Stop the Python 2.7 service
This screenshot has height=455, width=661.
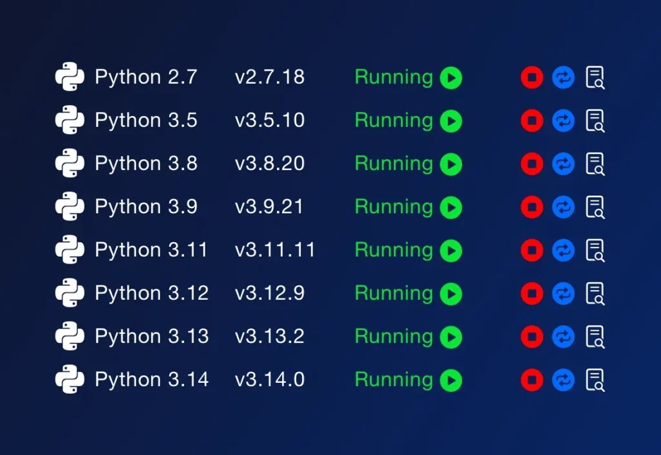[x=532, y=77]
